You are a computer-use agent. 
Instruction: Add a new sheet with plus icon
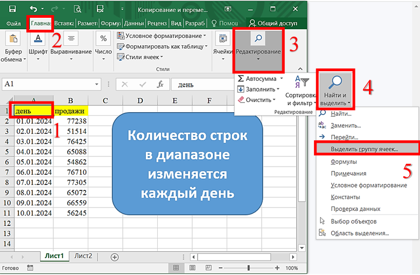115,257
